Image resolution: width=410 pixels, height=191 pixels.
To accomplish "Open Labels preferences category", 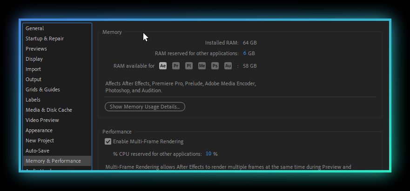I will pyautogui.click(x=57, y=100).
